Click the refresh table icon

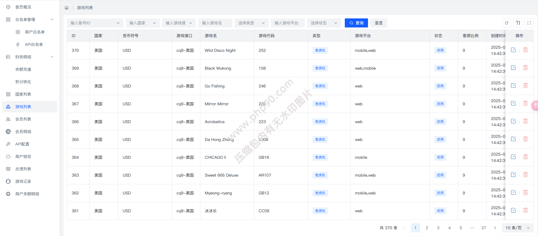tap(507, 23)
